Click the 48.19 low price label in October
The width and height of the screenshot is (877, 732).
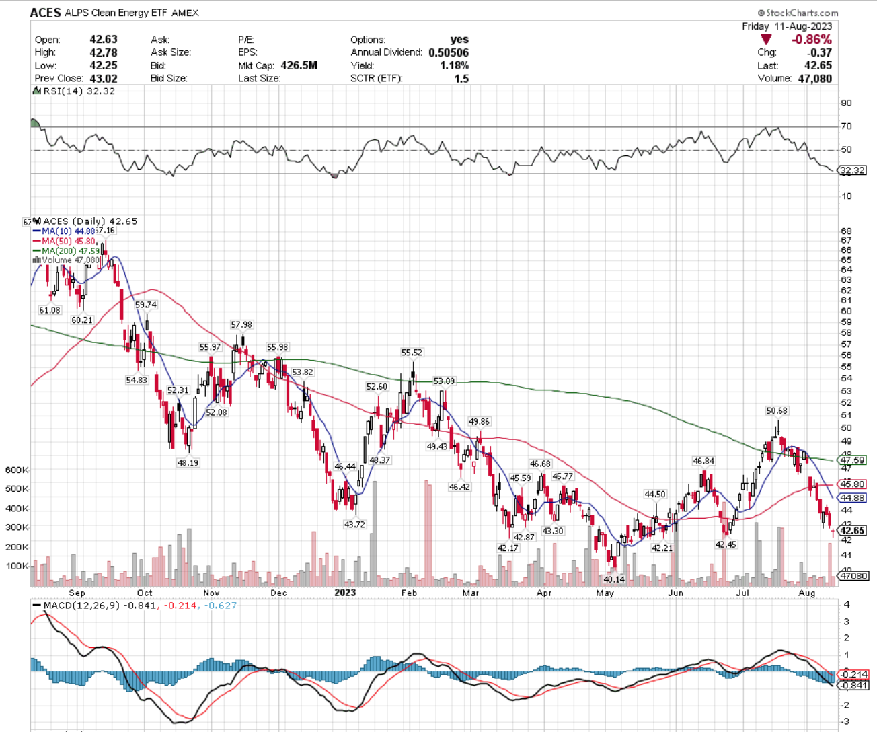188,463
